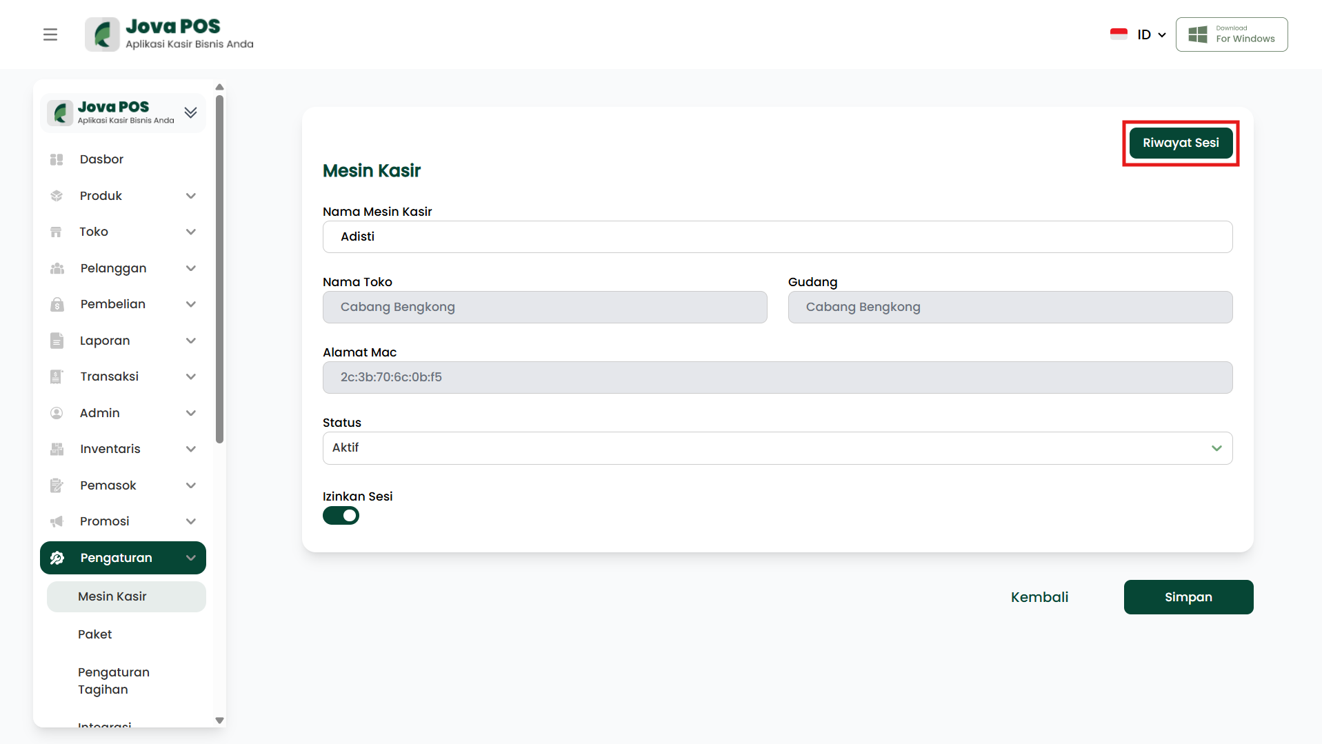Click the Produk box icon
Screen dimensions: 1322x744
point(57,196)
